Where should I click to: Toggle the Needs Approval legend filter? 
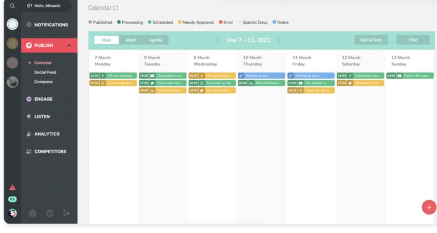click(x=195, y=22)
